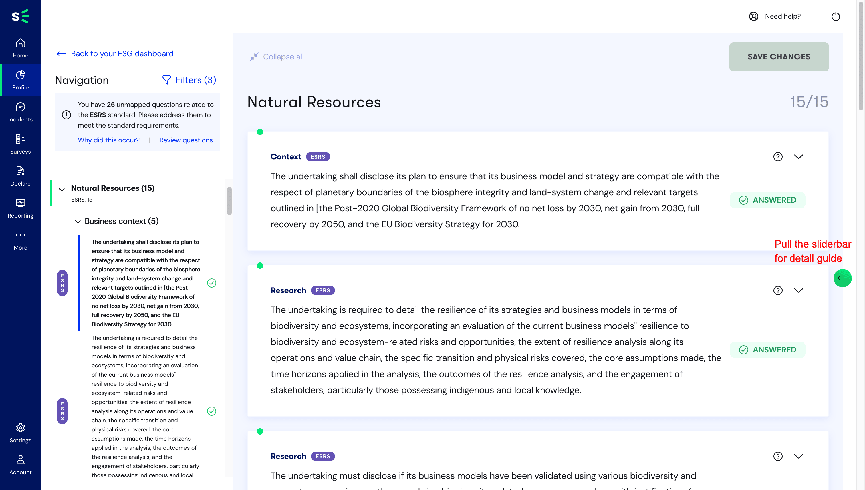Click the ESRS badge beside the second navigation question
Screen dimensions: 865x490
(62, 411)
